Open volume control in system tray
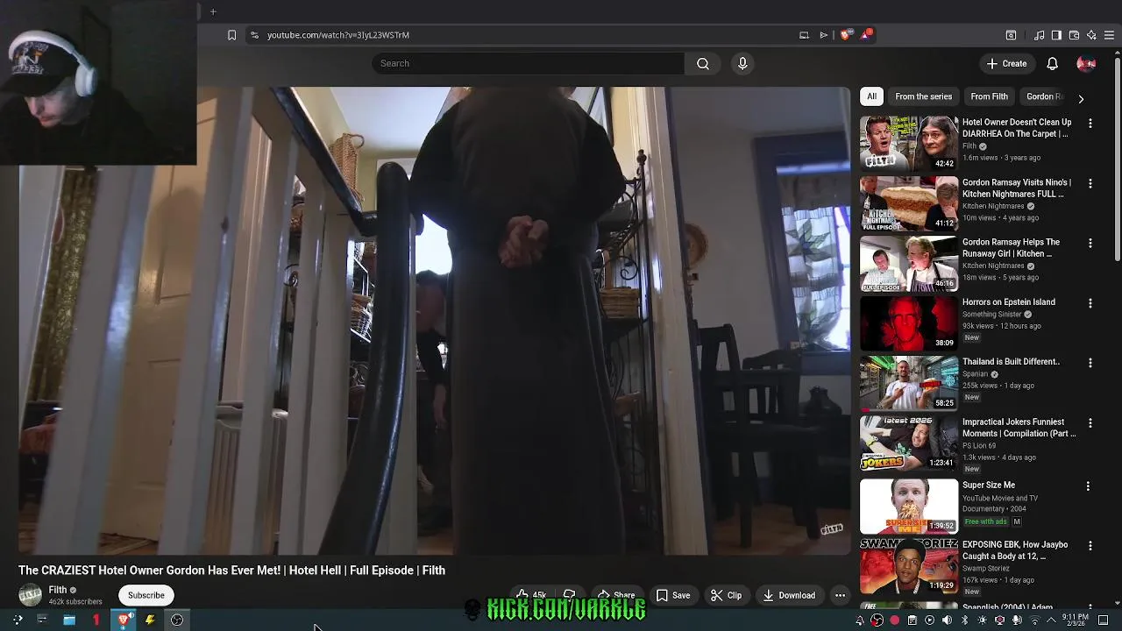Image resolution: width=1122 pixels, height=631 pixels. click(x=947, y=620)
